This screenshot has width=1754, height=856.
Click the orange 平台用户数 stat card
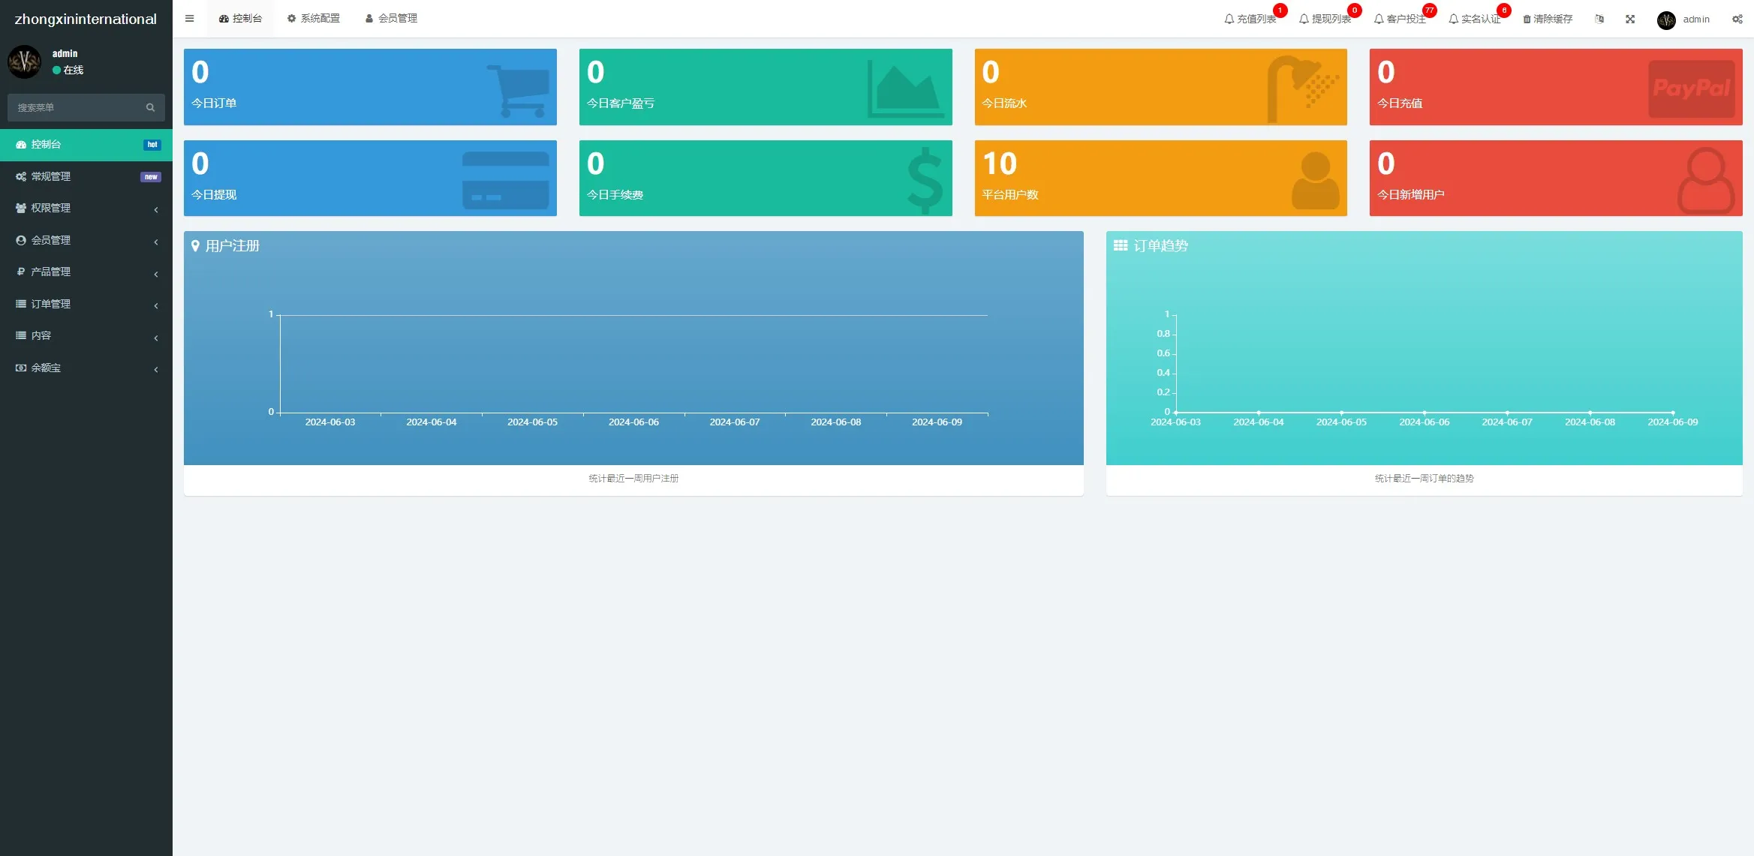pos(1160,178)
